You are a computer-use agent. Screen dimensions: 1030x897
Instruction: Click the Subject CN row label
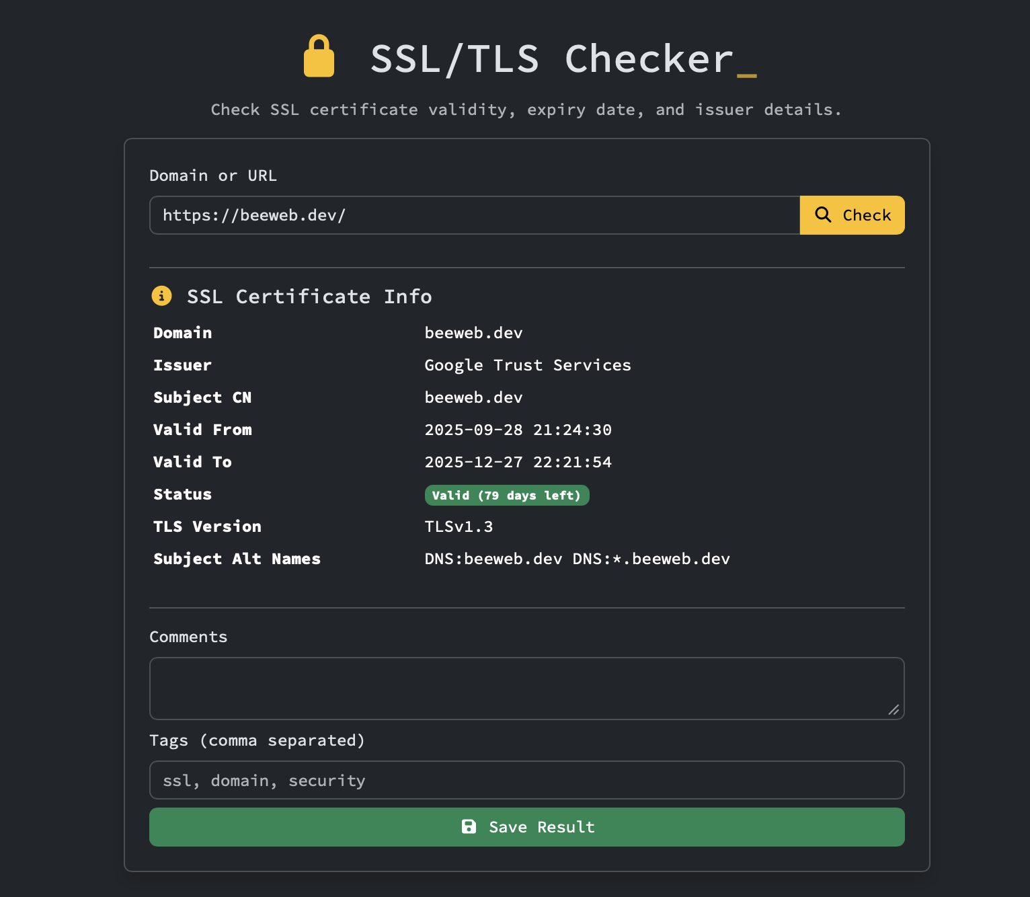point(202,397)
